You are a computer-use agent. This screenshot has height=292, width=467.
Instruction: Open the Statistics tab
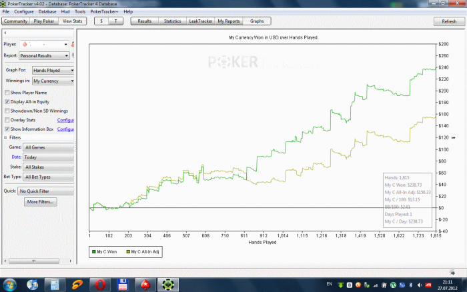click(x=172, y=21)
